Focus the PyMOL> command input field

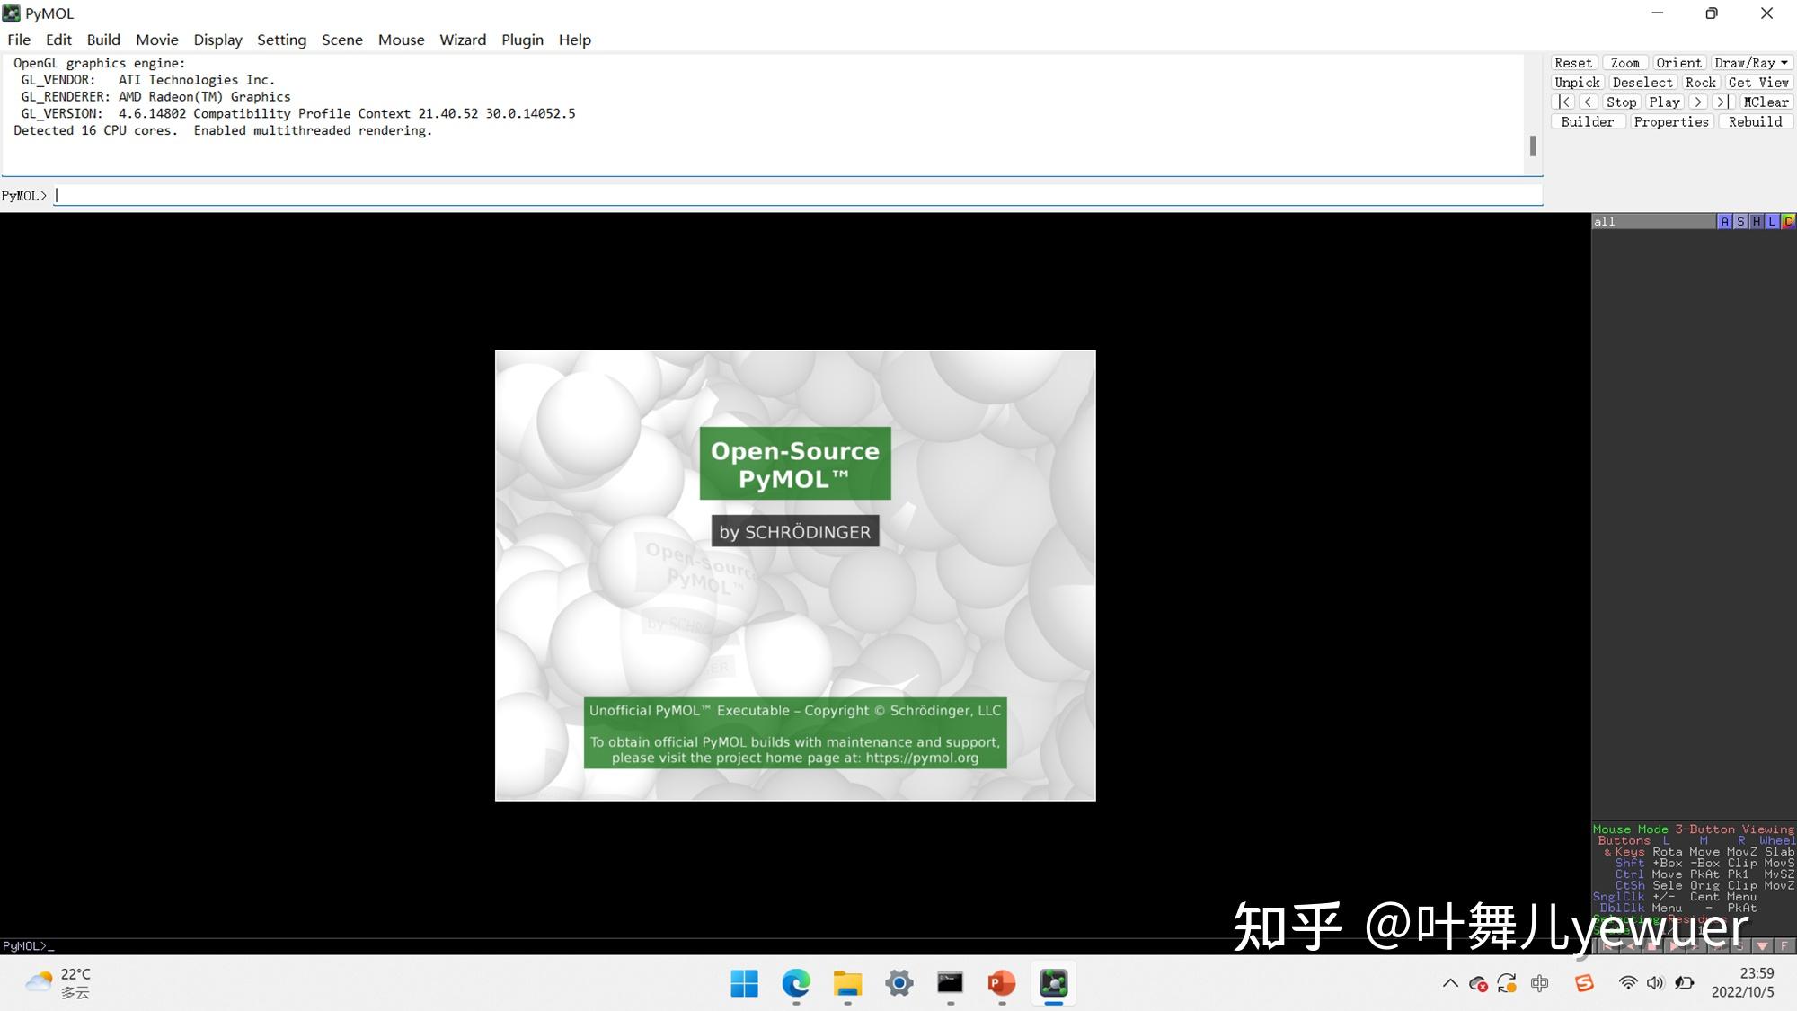pyautogui.click(x=798, y=195)
